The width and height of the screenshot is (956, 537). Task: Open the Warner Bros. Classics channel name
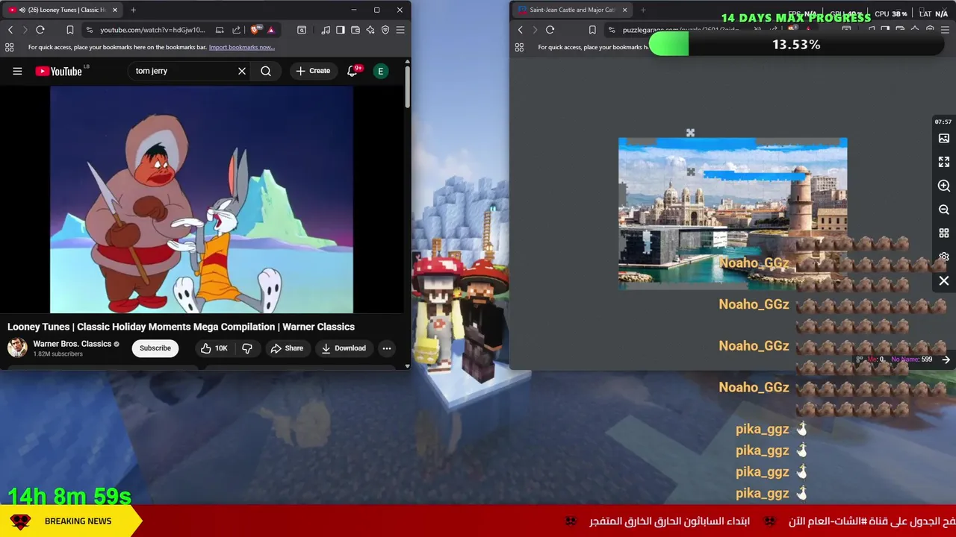72,344
